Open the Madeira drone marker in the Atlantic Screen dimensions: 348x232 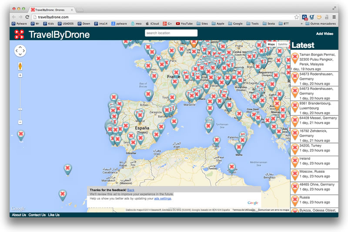pos(68,169)
